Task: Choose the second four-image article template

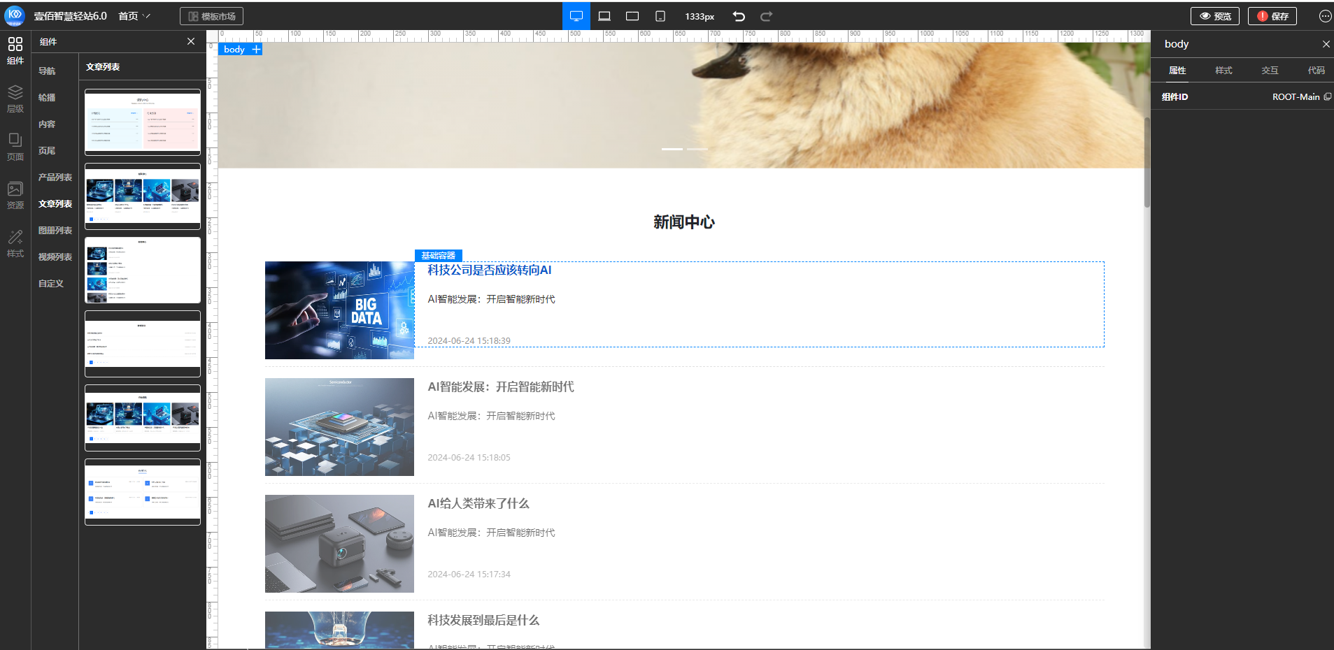Action: (x=143, y=196)
